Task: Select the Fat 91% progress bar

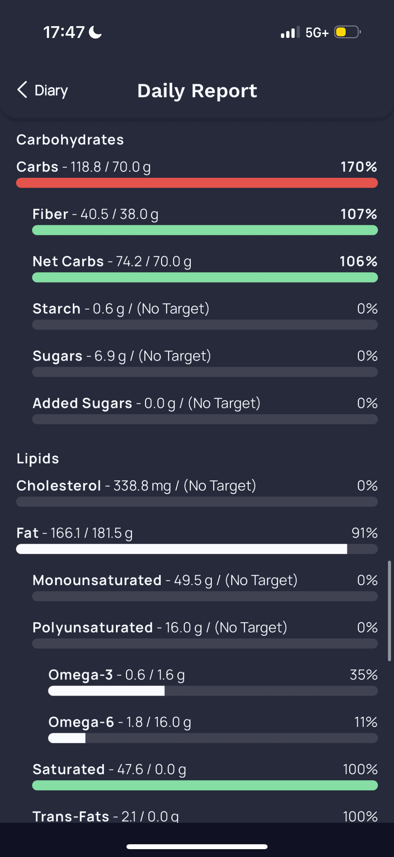Action: point(197,549)
